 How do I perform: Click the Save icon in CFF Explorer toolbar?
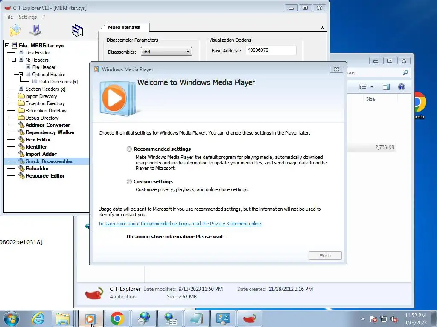point(36,30)
